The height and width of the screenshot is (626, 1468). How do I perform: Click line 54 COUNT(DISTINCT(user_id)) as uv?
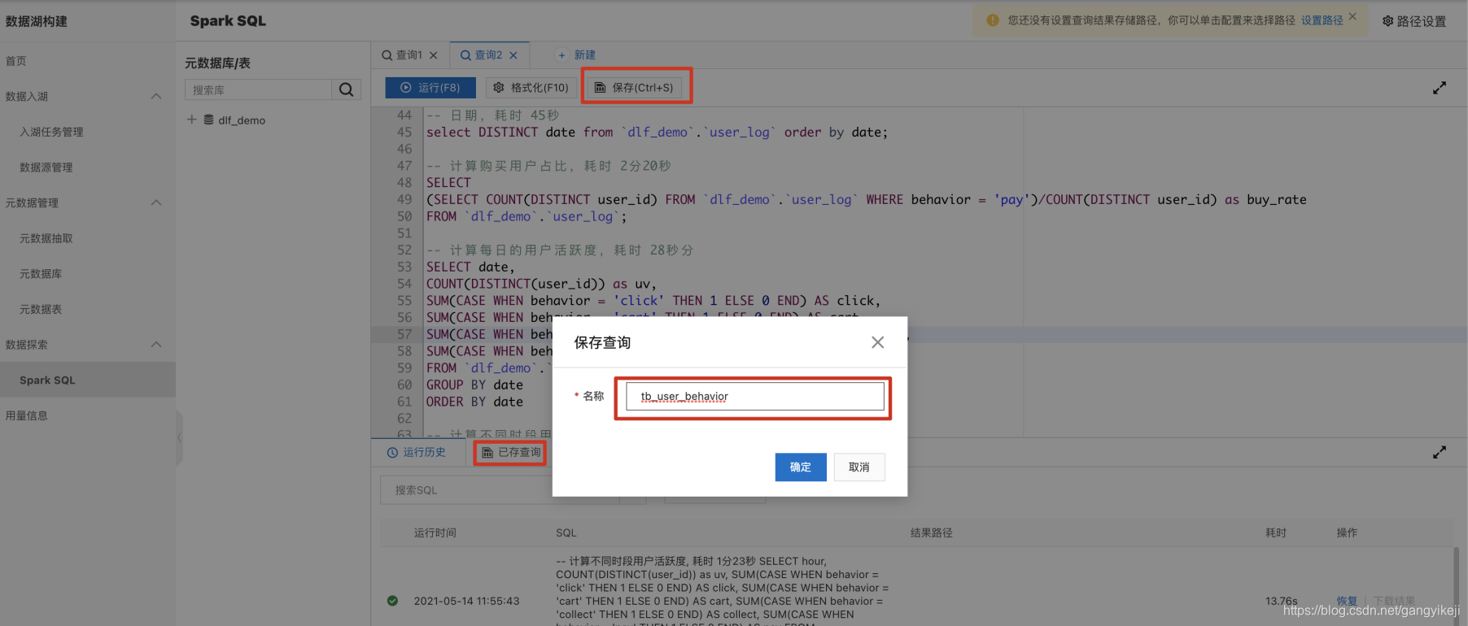tap(541, 284)
